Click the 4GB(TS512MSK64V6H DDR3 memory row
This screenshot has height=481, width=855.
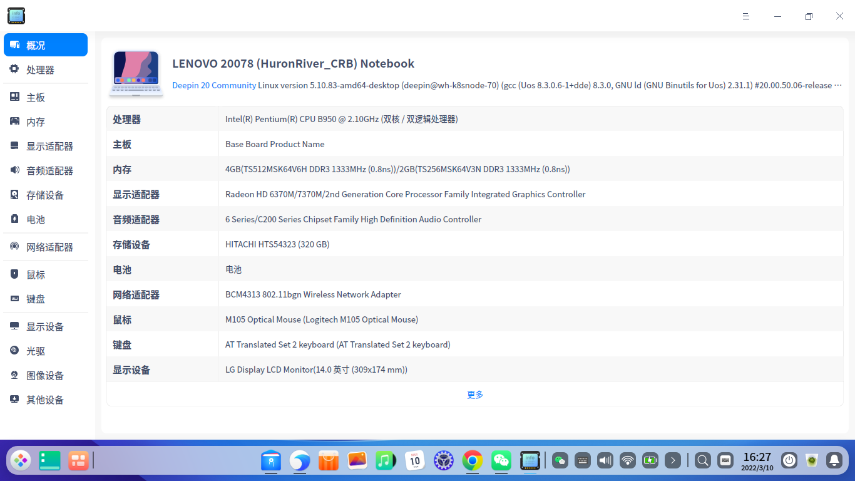point(475,169)
